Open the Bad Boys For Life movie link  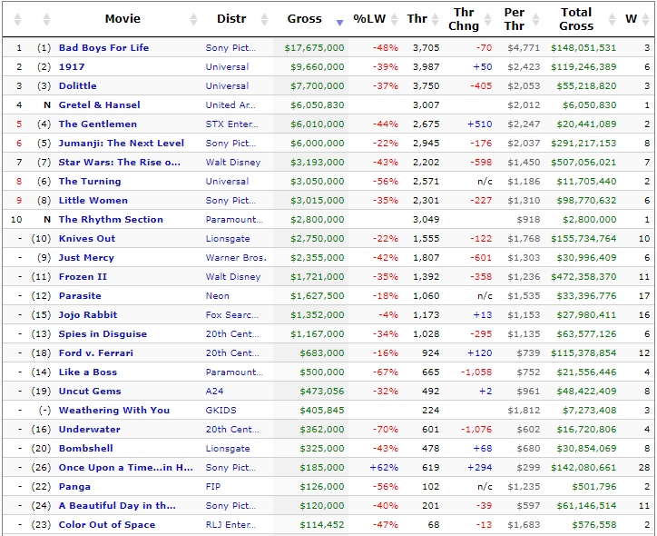pos(103,47)
